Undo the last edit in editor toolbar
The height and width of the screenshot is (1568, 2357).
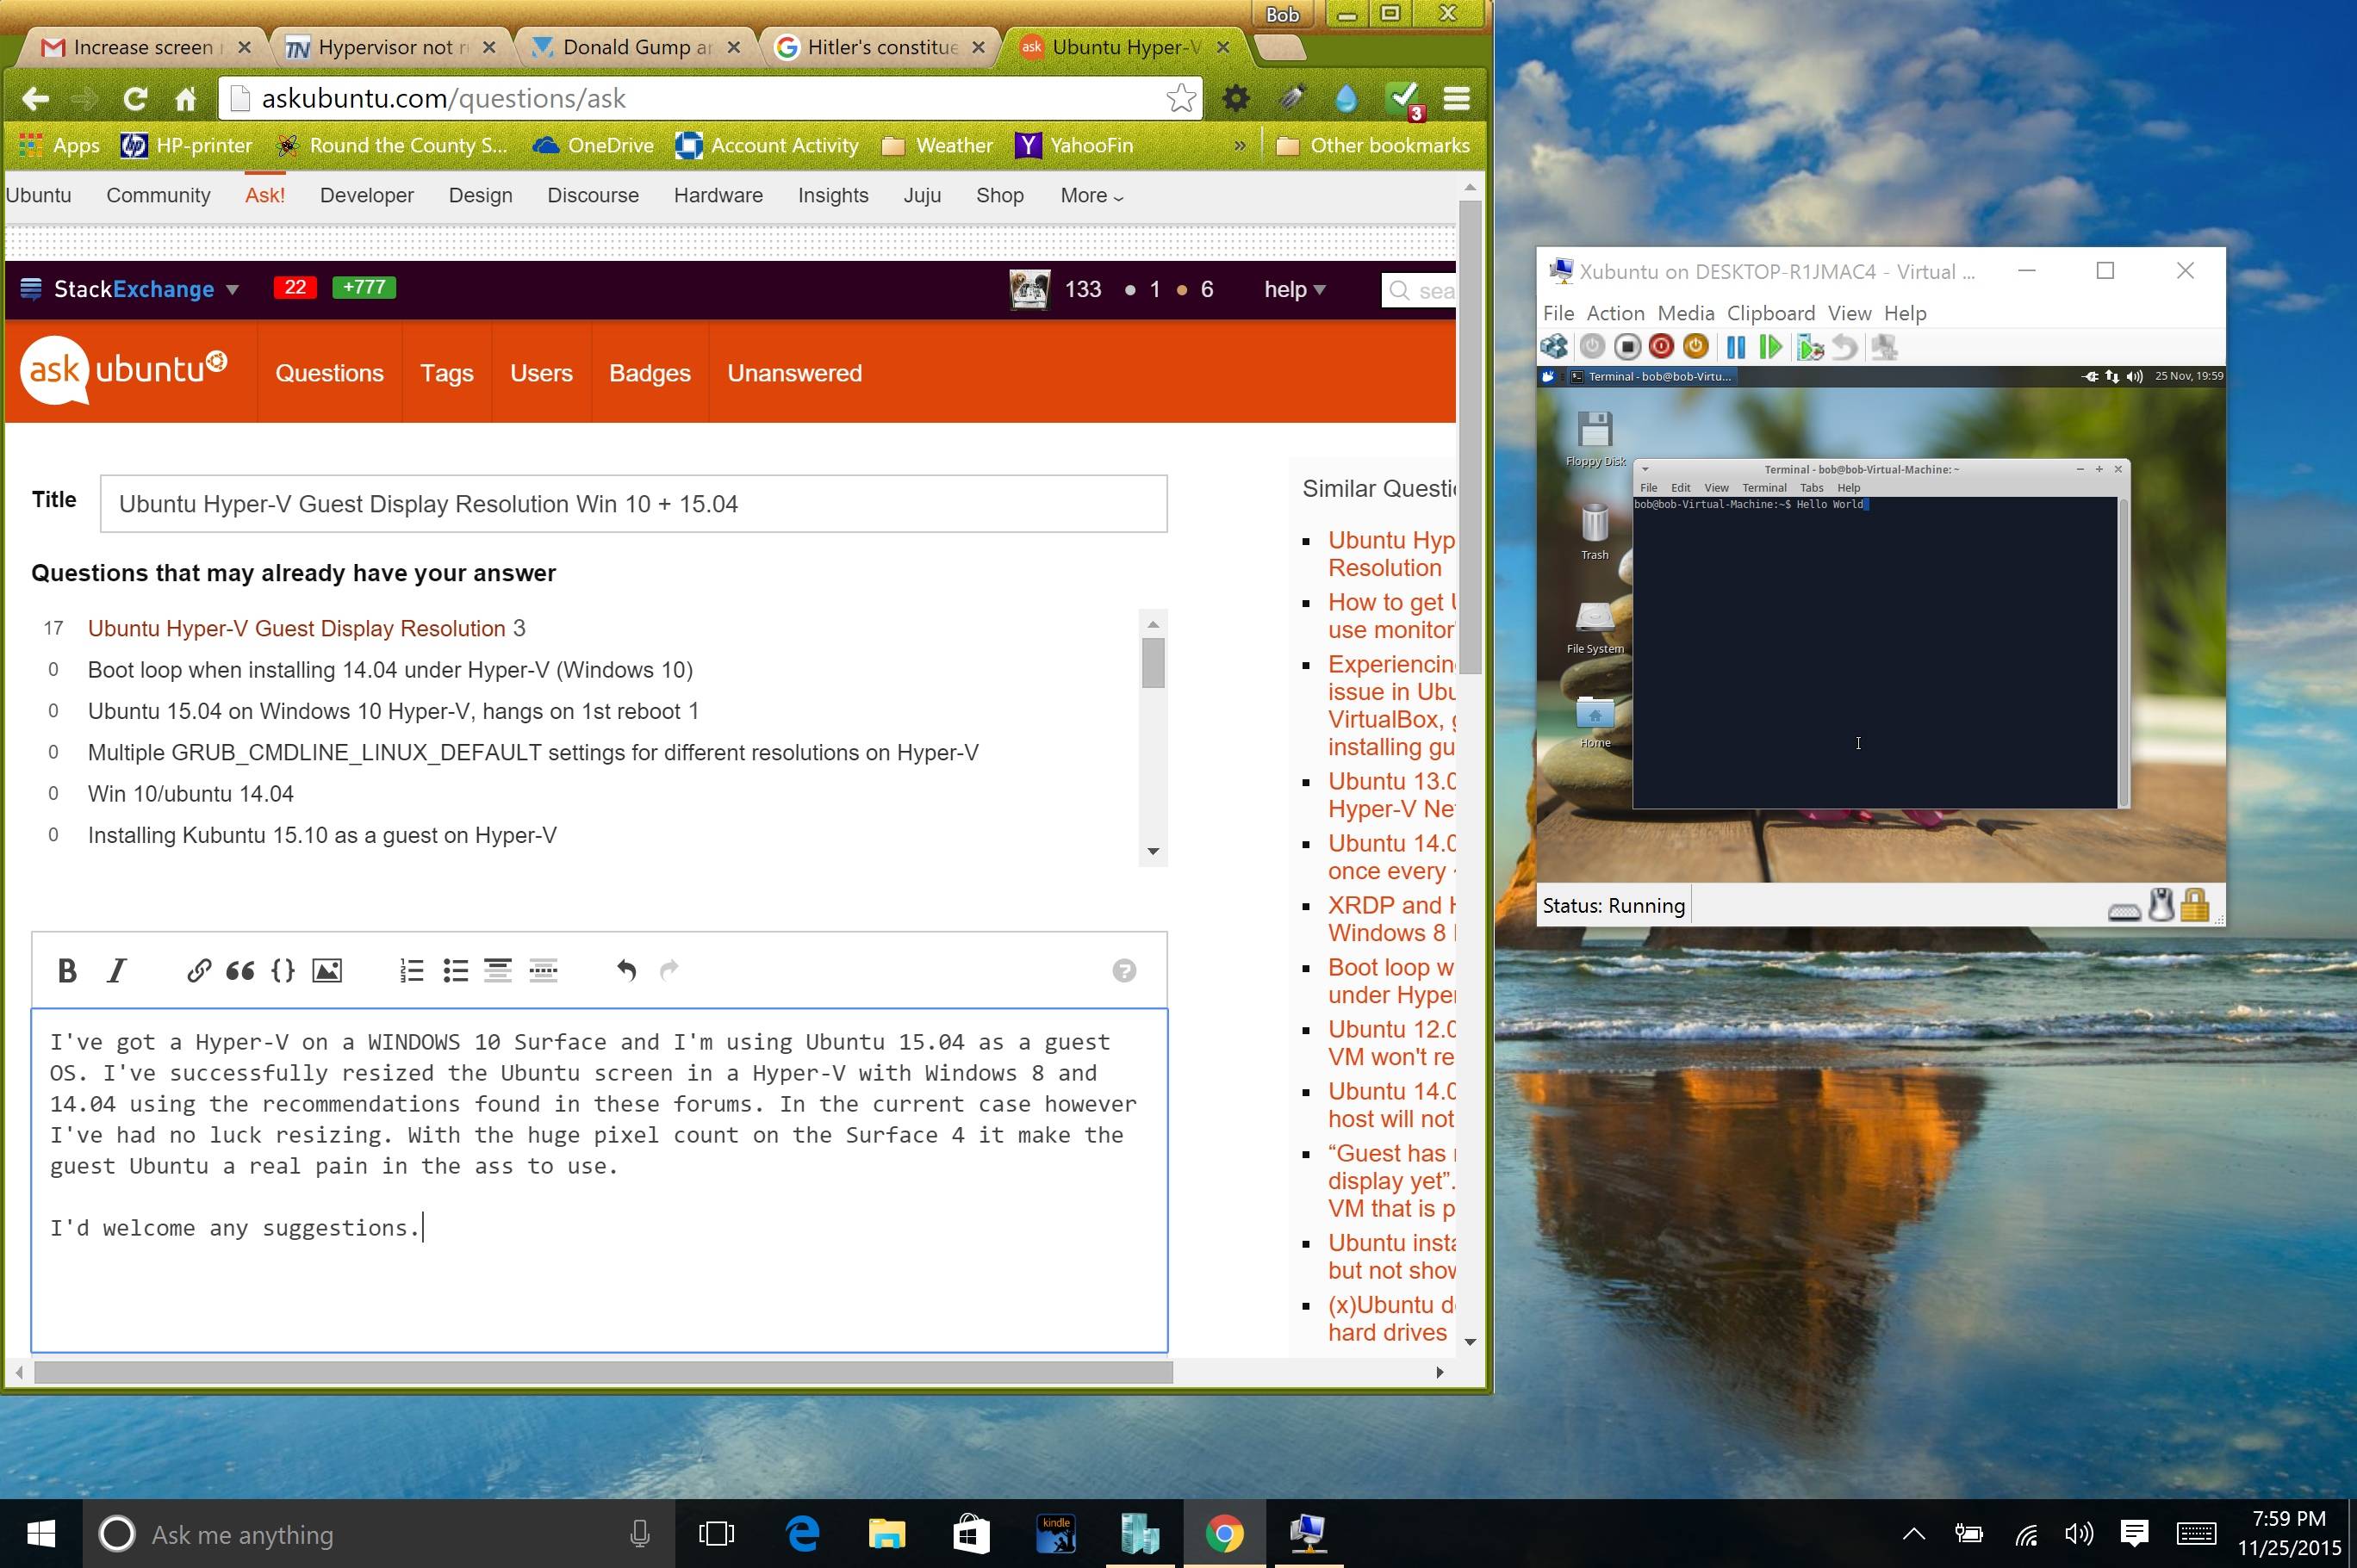tap(626, 970)
